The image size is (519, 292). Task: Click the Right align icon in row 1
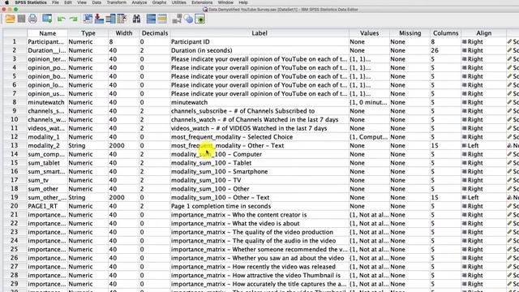(x=464, y=41)
